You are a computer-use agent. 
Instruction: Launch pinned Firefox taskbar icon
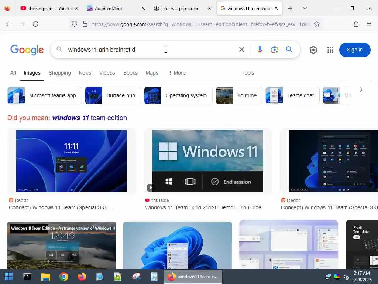point(82,277)
